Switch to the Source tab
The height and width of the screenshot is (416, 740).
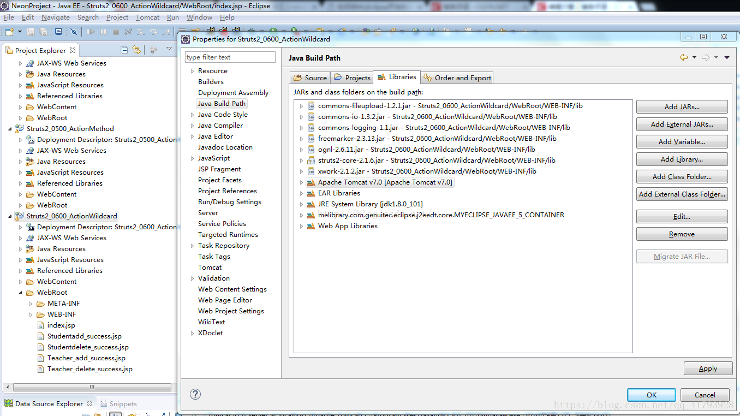[x=310, y=78]
